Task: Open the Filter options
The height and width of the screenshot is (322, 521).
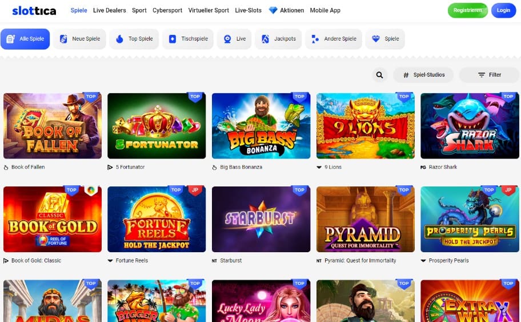Action: point(489,75)
